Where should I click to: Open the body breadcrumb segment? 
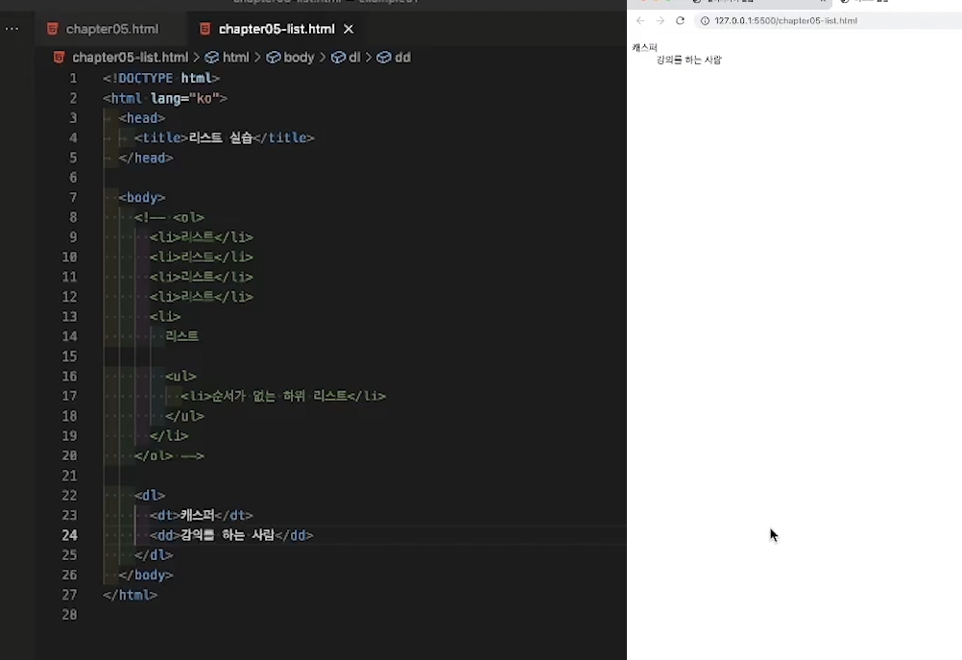pyautogui.click(x=299, y=57)
